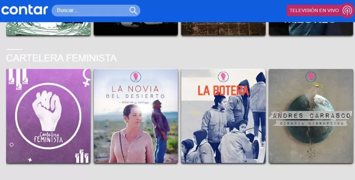Image resolution: width=355 pixels, height=180 pixels.
Task: Click the pink fist badge on La Botera poster
Action: 223,76
